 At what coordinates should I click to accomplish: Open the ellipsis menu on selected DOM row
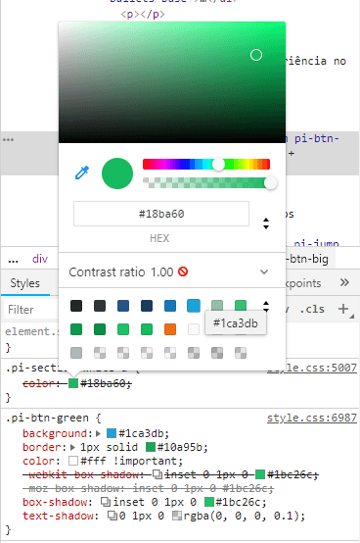coord(8,139)
